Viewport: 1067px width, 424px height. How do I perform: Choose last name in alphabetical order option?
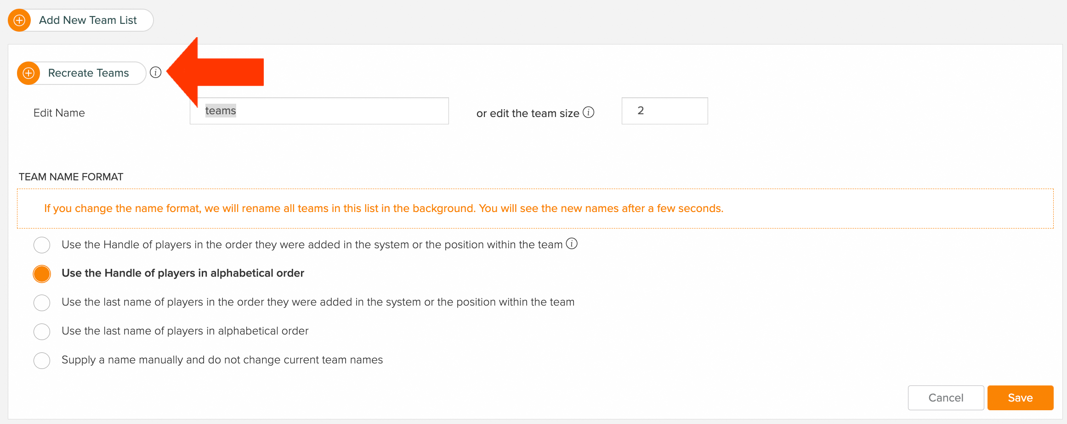click(42, 332)
